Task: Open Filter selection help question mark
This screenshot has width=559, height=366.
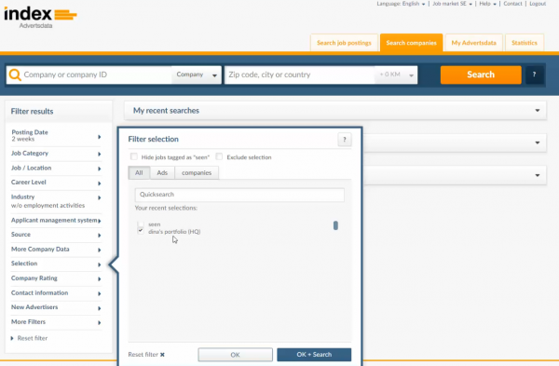Action: click(345, 140)
